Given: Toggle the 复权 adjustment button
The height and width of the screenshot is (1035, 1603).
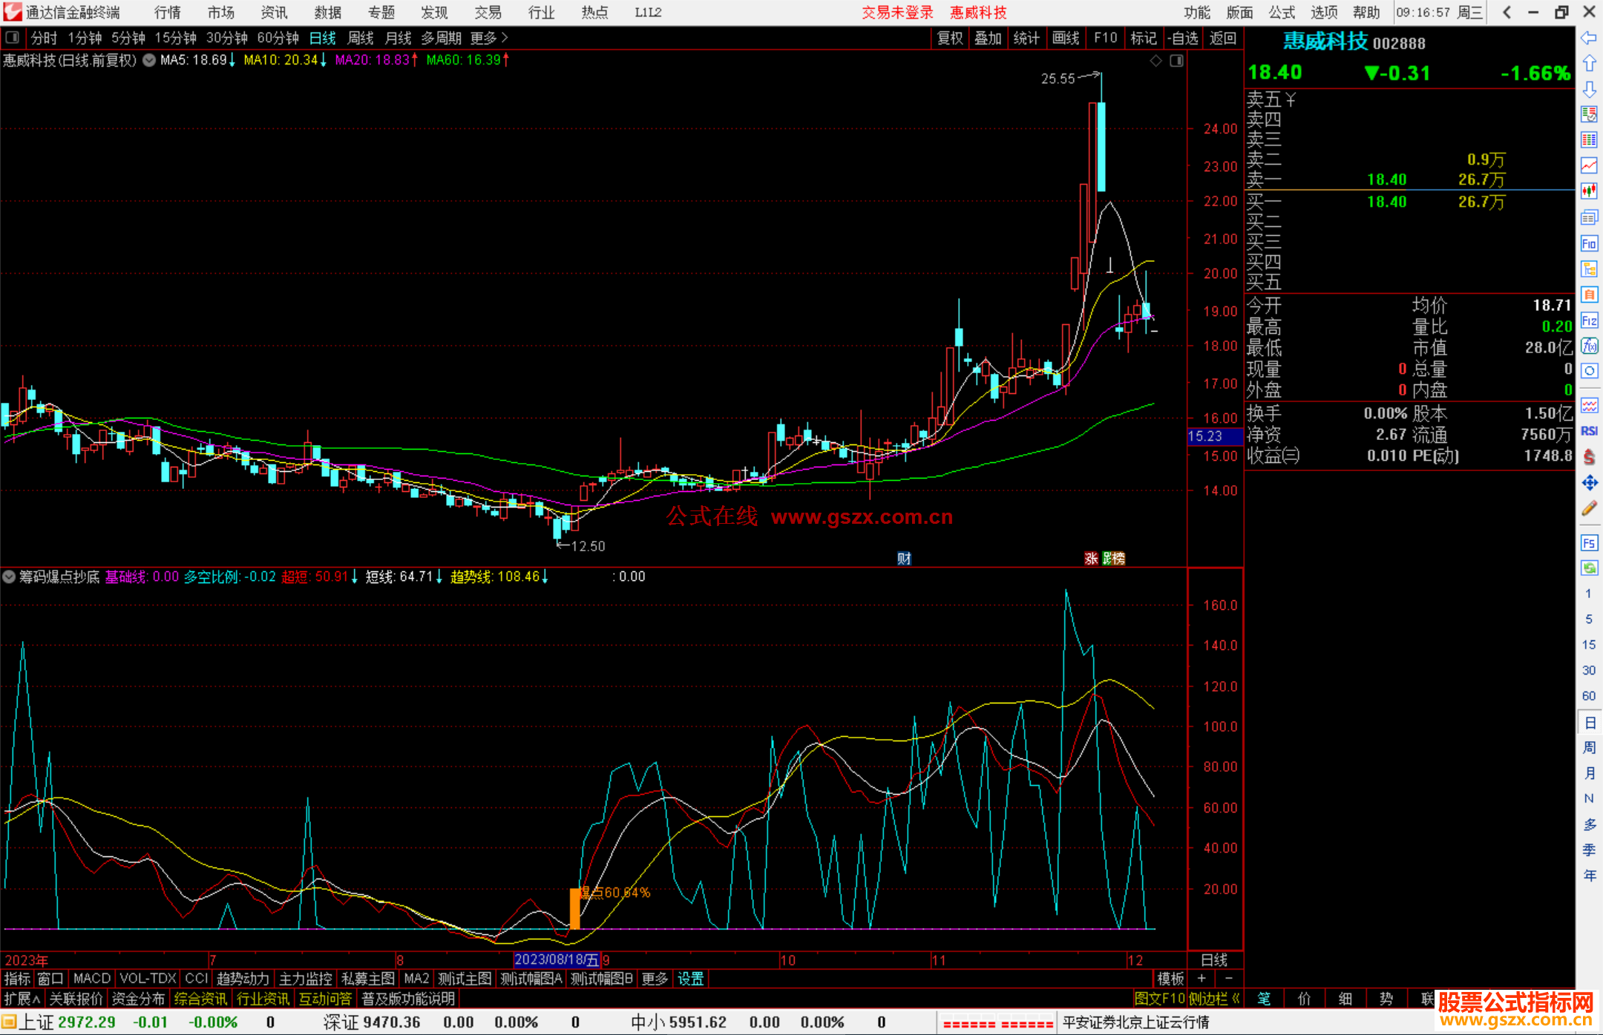Looking at the screenshot, I should coord(949,38).
